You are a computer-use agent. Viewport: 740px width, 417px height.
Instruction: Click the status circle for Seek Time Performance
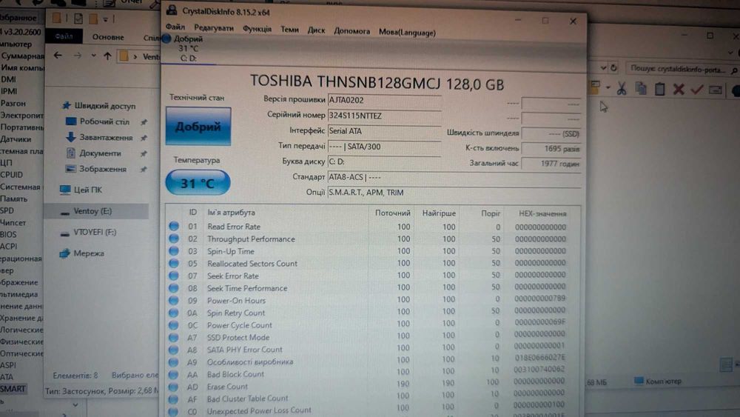pos(174,287)
